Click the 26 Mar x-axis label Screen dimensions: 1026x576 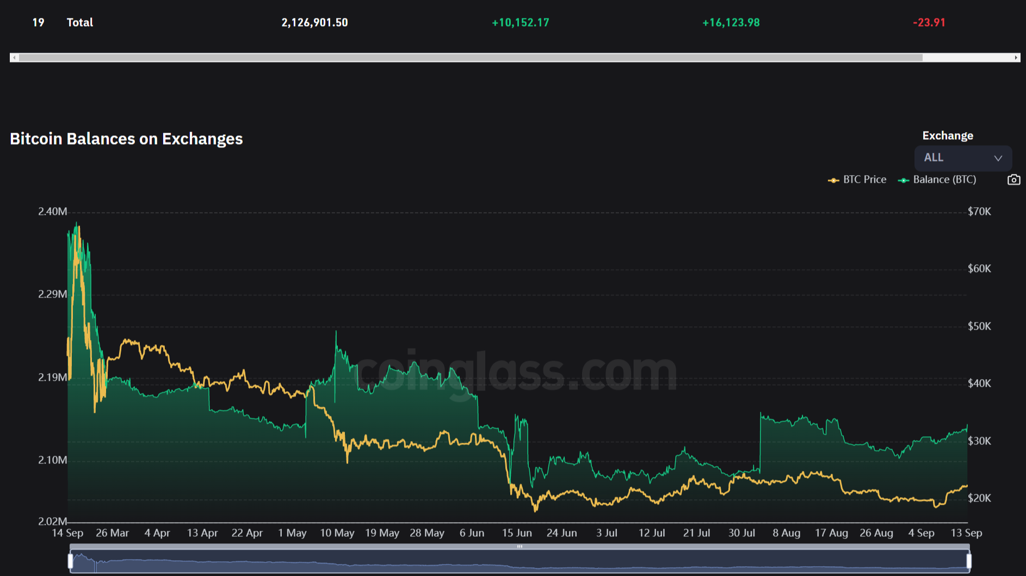click(113, 533)
